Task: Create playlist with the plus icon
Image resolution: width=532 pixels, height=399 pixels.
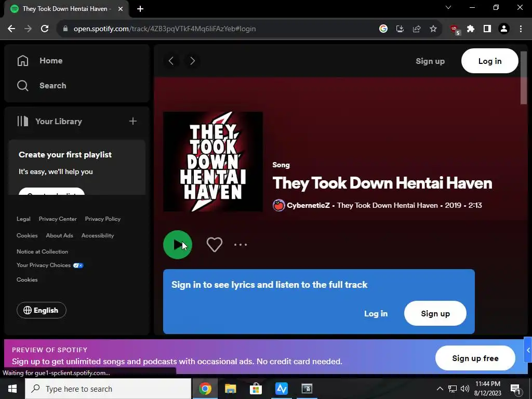Action: tap(133, 121)
